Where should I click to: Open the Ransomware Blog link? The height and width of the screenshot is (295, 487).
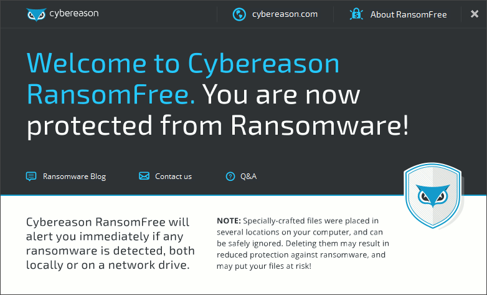(74, 177)
